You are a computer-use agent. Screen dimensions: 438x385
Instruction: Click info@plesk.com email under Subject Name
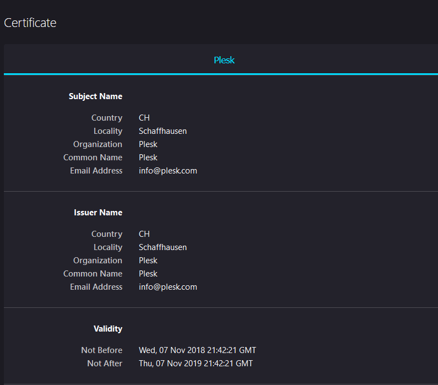[168, 171]
